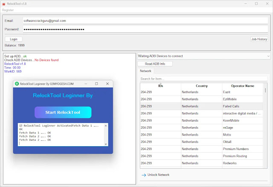Open the Register menu
Screen dimensions: 273x187
(8, 10)
